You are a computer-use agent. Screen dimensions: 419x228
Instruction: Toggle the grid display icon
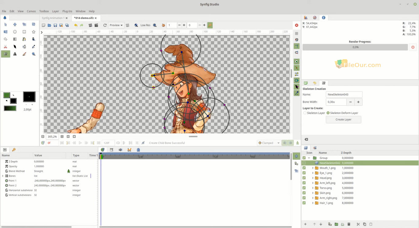tap(297, 33)
